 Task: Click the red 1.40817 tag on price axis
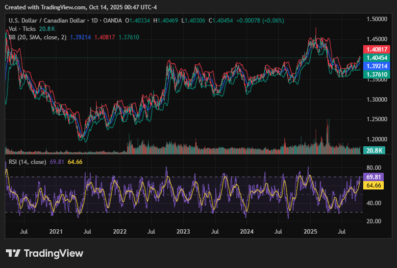(376, 49)
